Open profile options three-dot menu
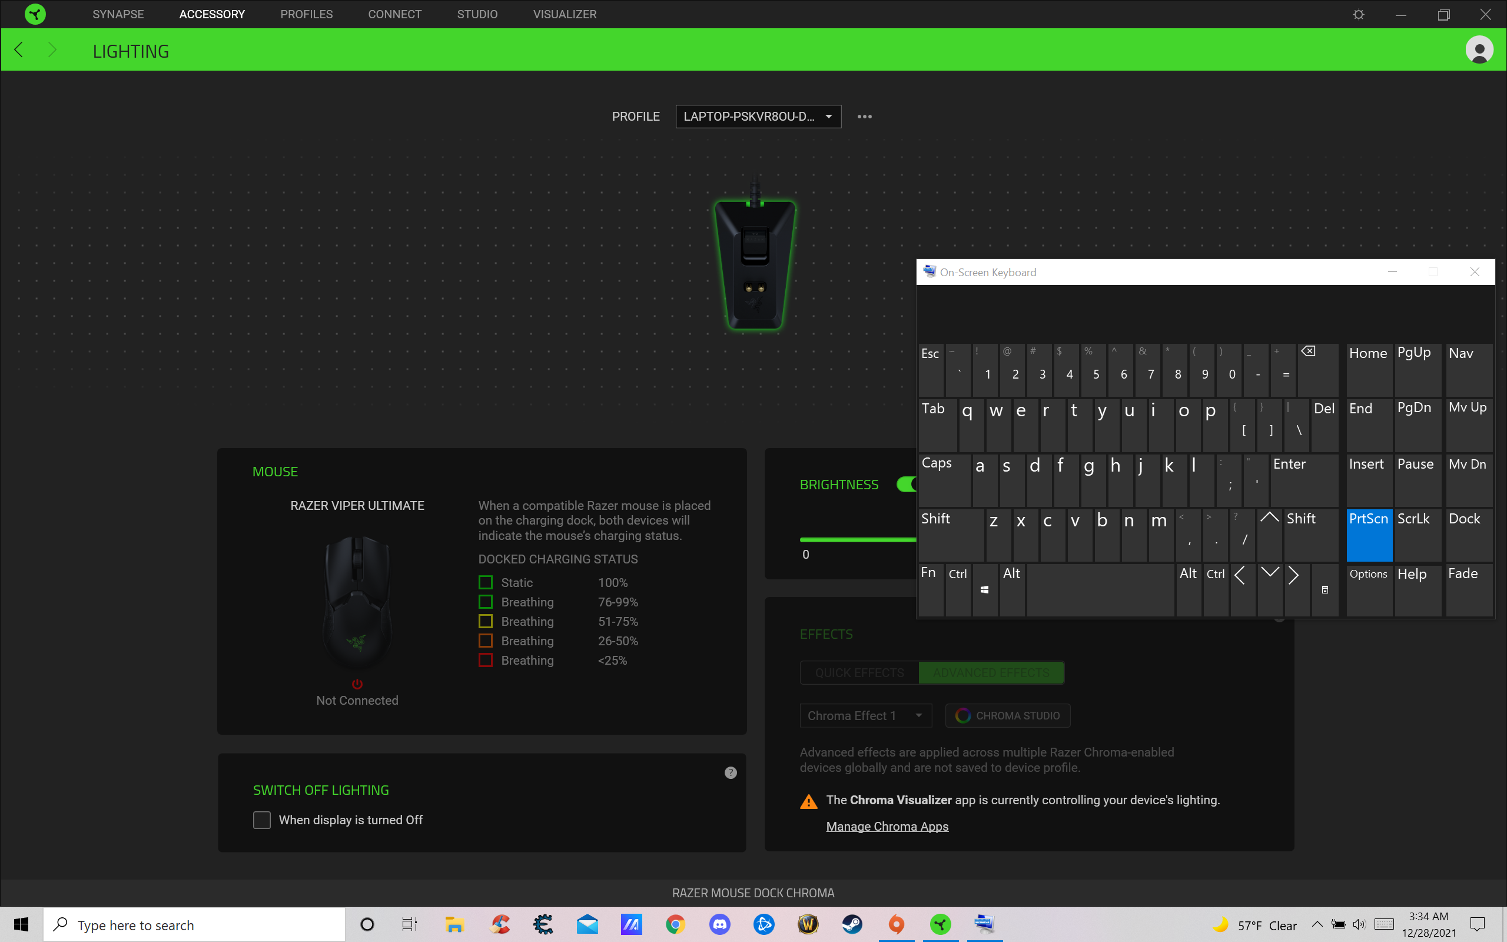Viewport: 1507px width, 942px height. pos(864,117)
